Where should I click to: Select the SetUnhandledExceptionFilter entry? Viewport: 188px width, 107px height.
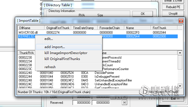113,80
